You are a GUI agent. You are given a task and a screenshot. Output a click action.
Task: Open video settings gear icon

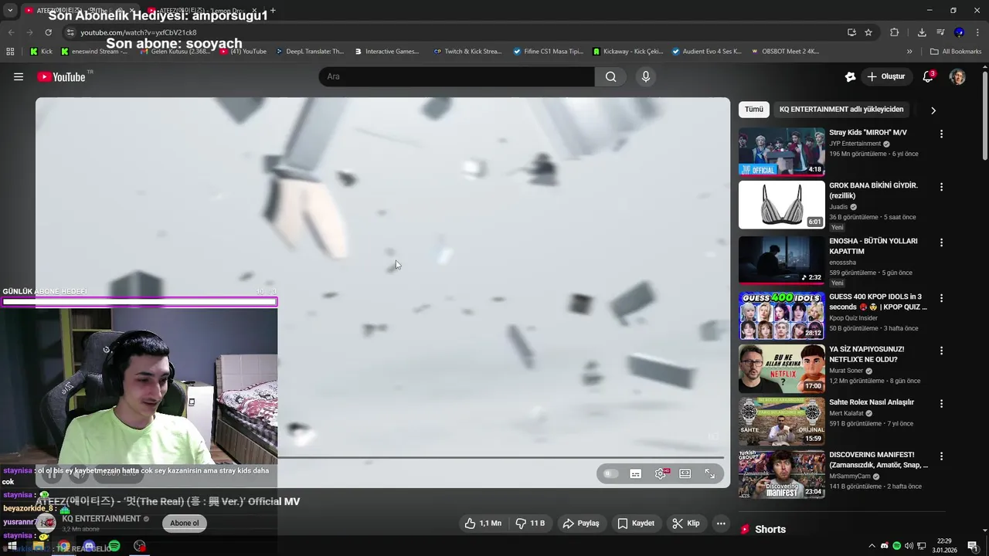661,473
